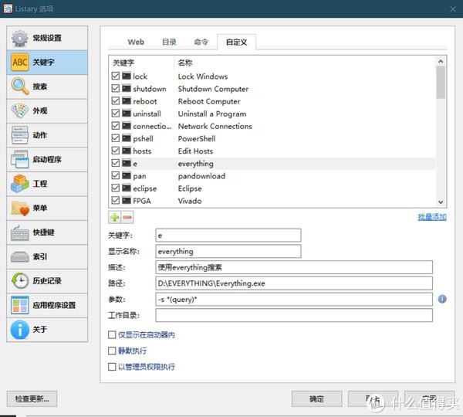This screenshot has width=463, height=417.
Task: Click the command icon of the eclipse row
Action: (127, 188)
